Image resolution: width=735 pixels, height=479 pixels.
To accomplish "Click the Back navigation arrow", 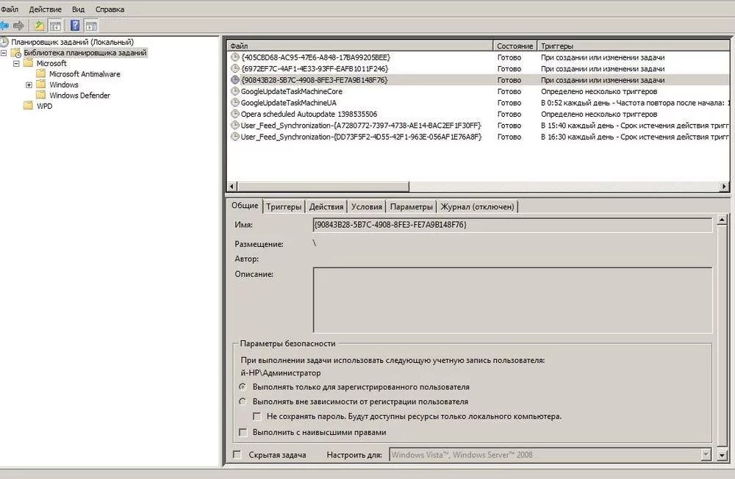I will tap(4, 24).
